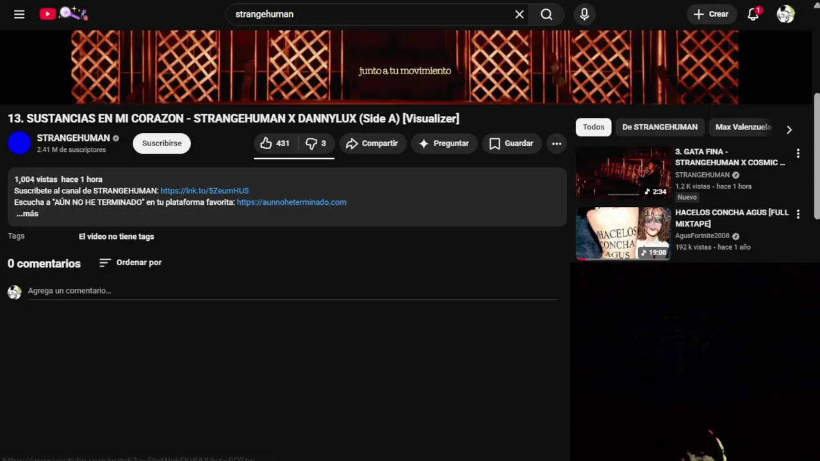Click the 2.41 M de suscriptores text
Viewport: 820px width, 461px height.
(x=71, y=150)
